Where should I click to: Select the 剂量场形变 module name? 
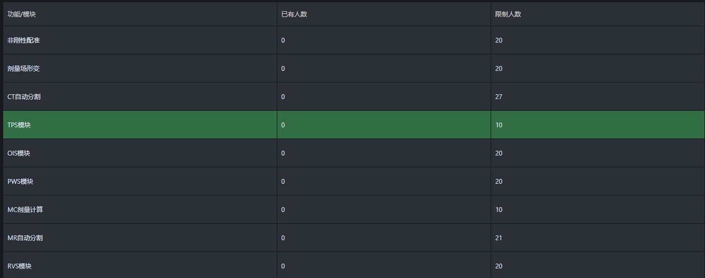click(23, 69)
